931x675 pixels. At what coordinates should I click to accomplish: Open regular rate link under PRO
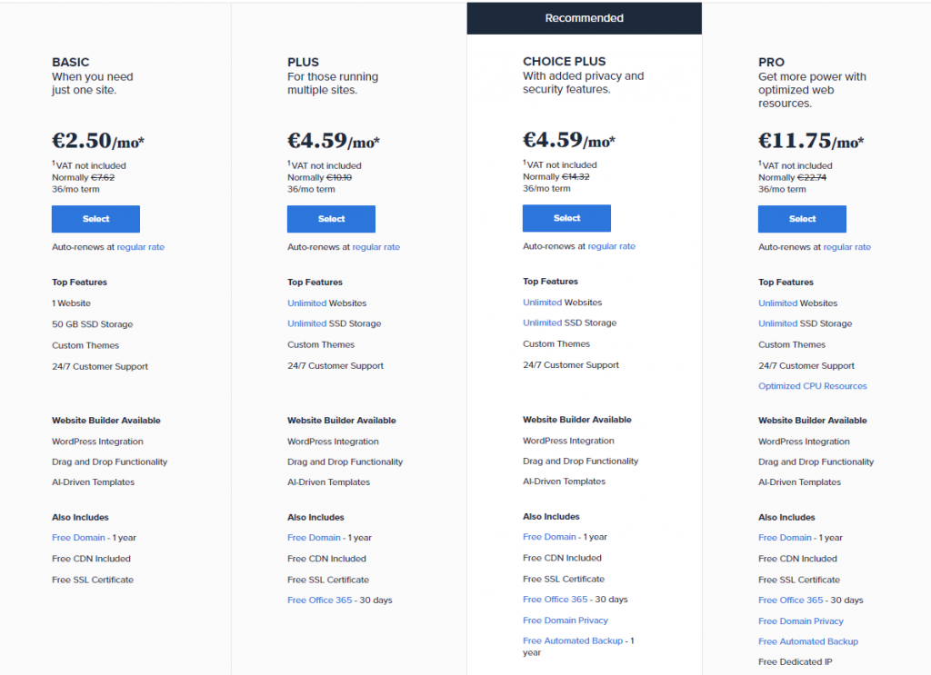pyautogui.click(x=847, y=247)
